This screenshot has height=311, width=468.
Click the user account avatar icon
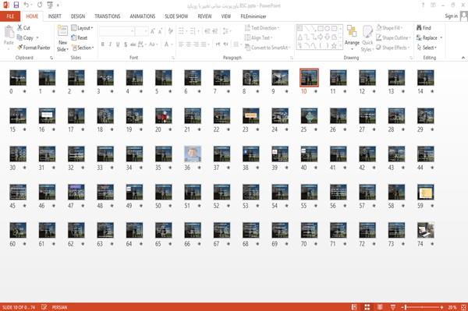click(464, 16)
